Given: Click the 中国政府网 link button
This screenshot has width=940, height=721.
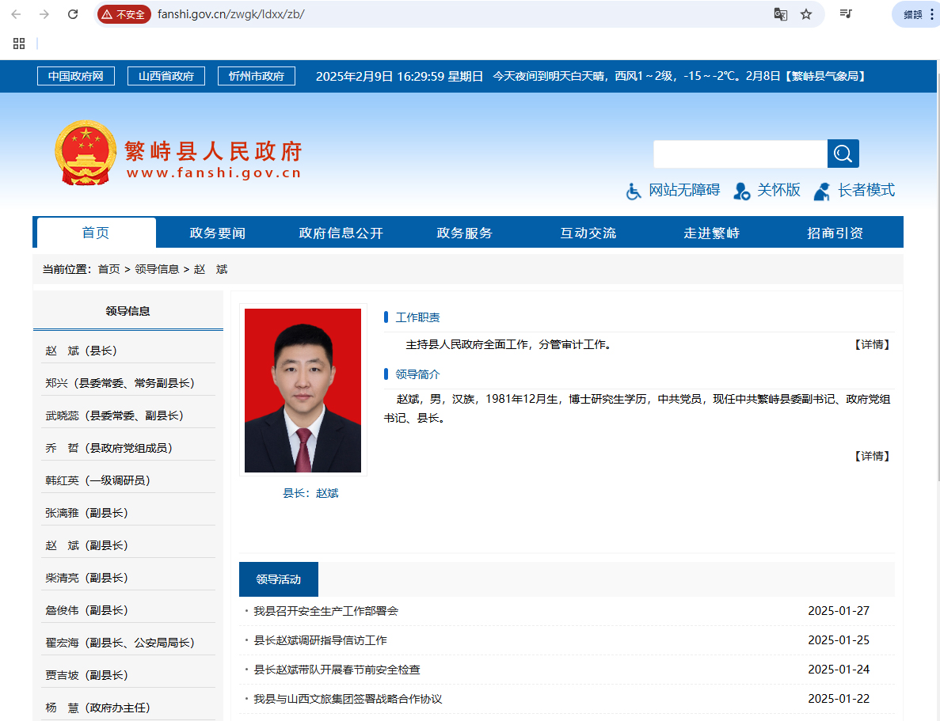Looking at the screenshot, I should (76, 76).
